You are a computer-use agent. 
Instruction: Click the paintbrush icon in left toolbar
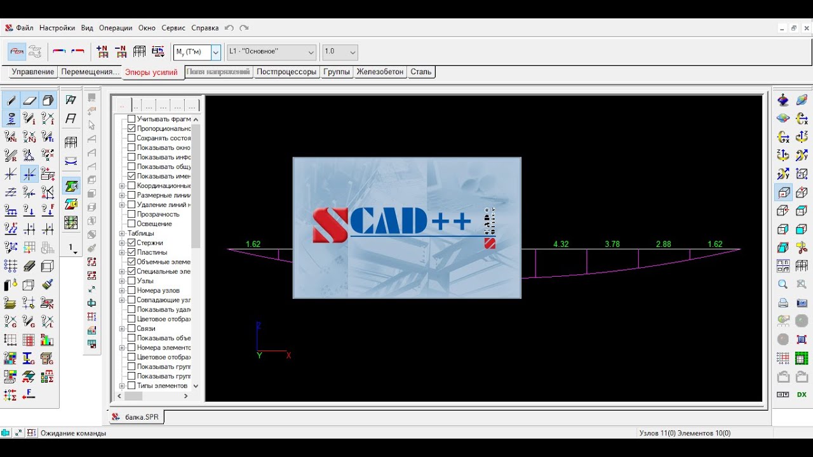tap(48, 284)
